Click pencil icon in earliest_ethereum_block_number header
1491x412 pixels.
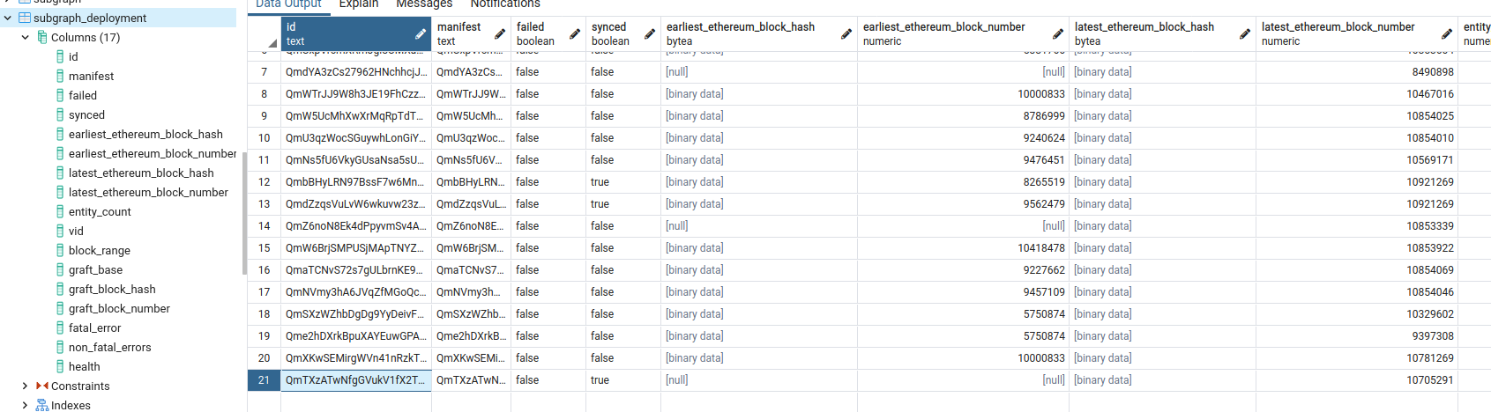[x=1058, y=33]
